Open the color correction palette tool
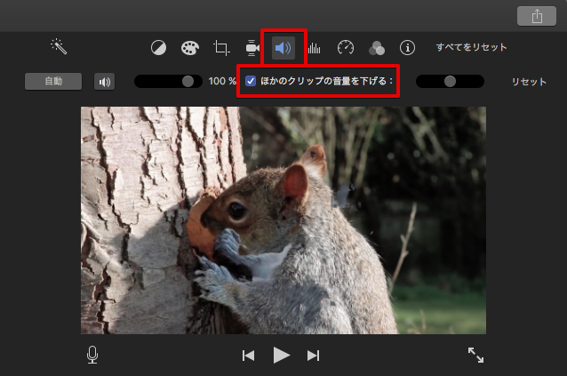 coord(190,48)
